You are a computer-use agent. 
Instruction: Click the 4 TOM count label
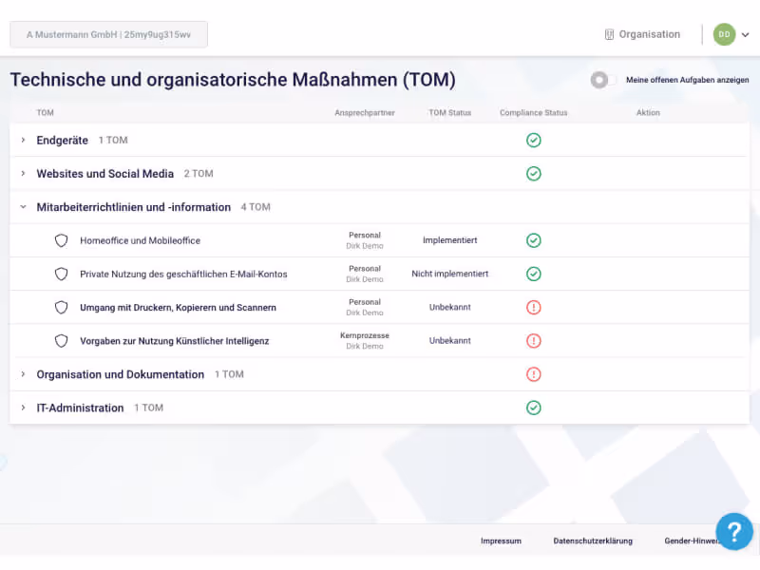tap(256, 207)
